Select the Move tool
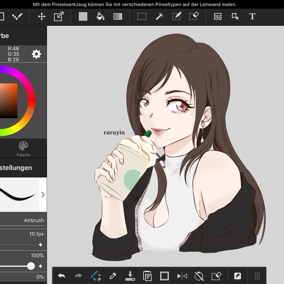The height and width of the screenshot is (284, 284). click(42, 16)
